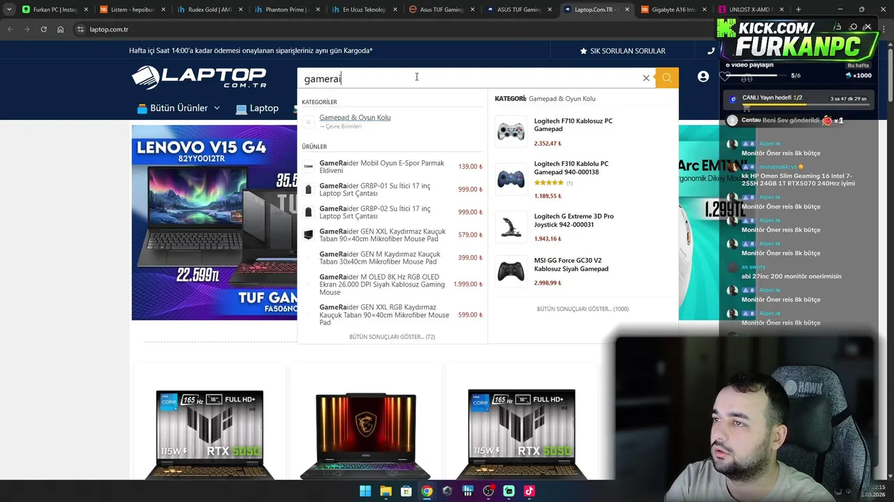Click the orange search magnifier button

tap(667, 78)
